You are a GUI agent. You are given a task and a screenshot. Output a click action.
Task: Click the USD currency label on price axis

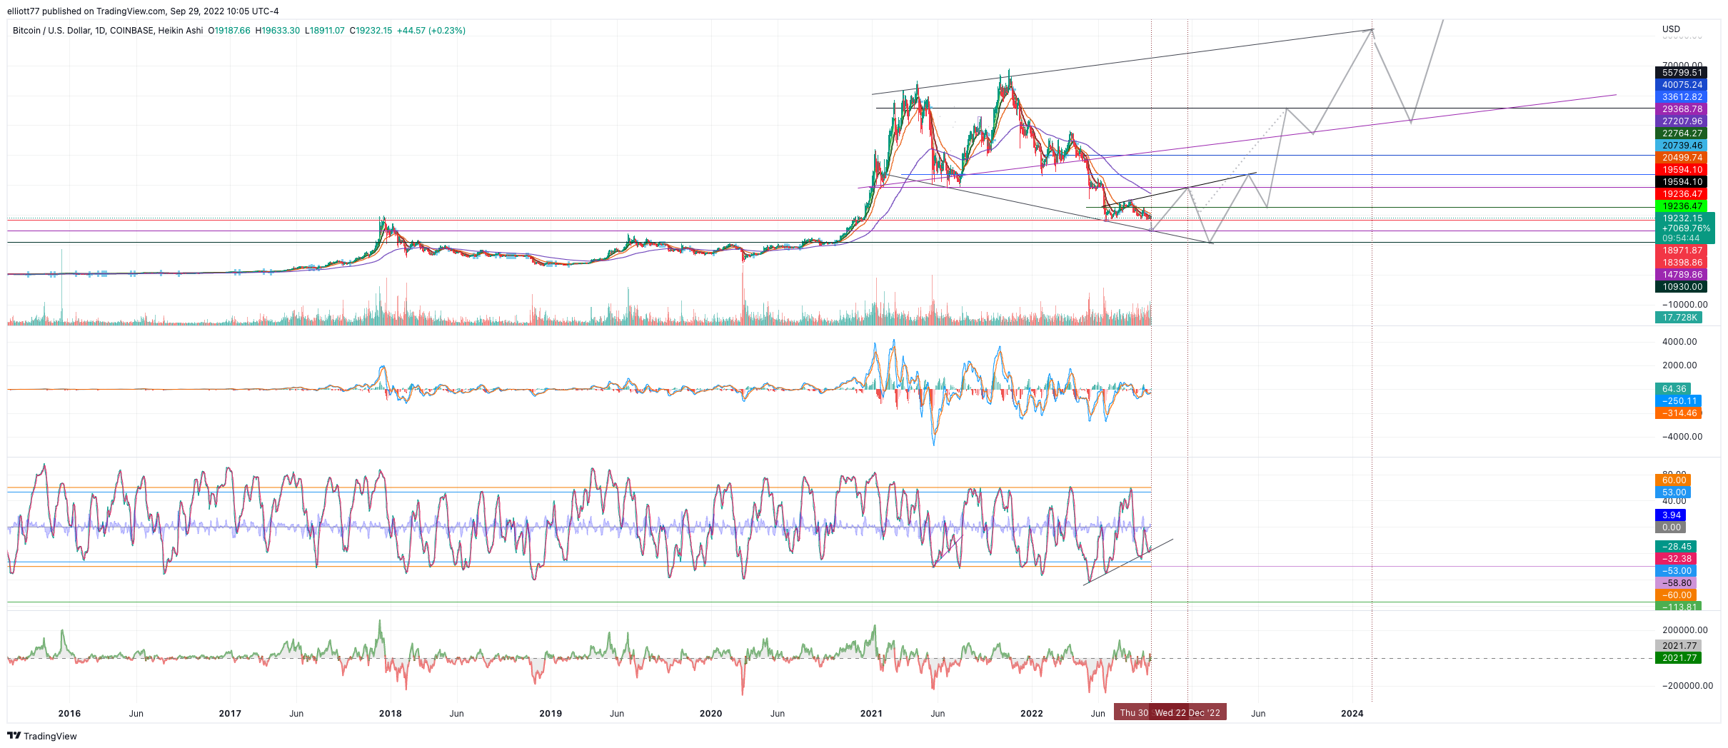pos(1671,29)
